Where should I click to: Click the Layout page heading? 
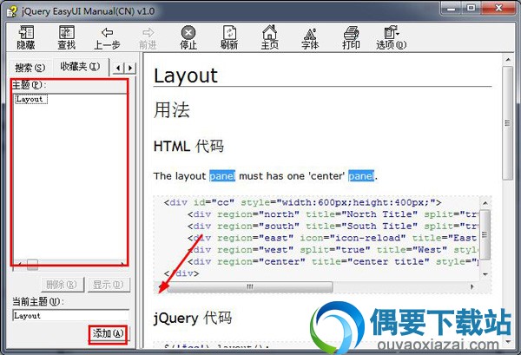point(186,76)
